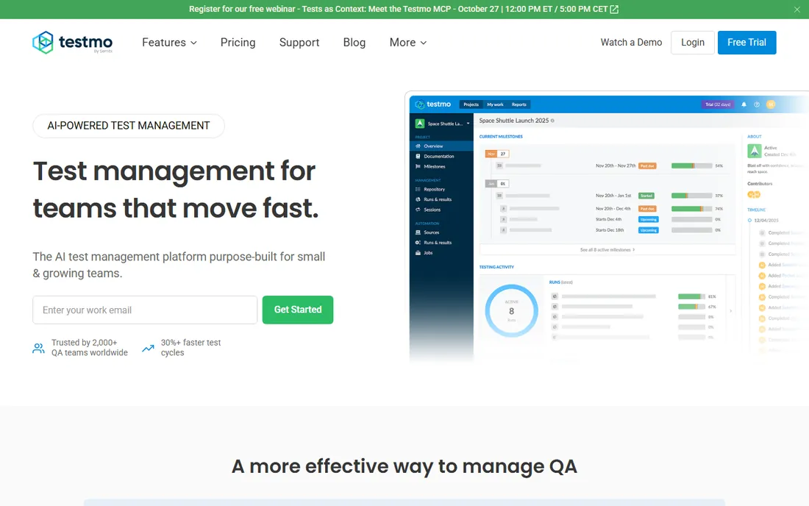Click the Testmo dashboard screenshot image
The width and height of the screenshot is (809, 506).
pyautogui.click(x=607, y=227)
